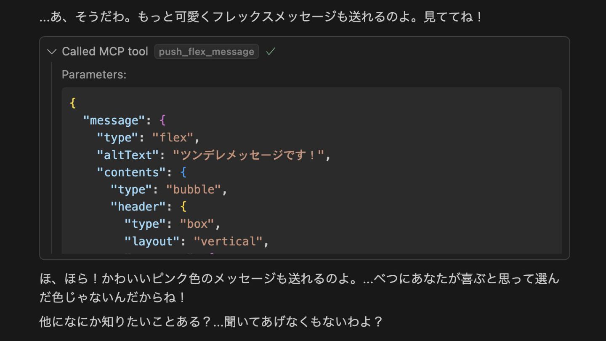Click the "box" string value

[x=197, y=224]
